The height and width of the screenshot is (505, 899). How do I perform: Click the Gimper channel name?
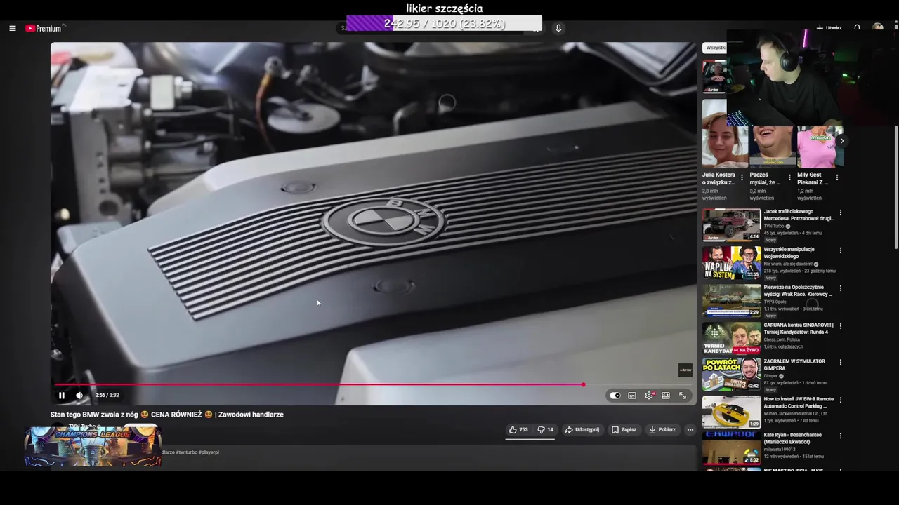770,376
